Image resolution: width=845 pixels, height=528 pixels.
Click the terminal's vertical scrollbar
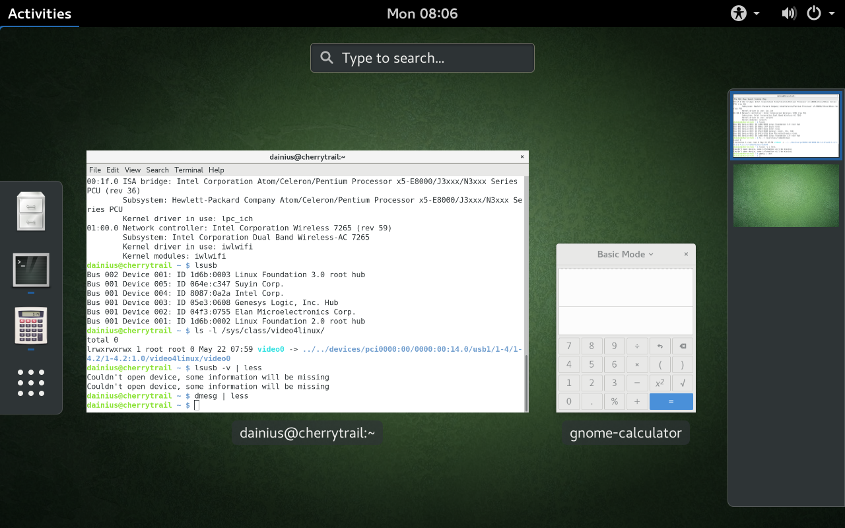pos(525,383)
